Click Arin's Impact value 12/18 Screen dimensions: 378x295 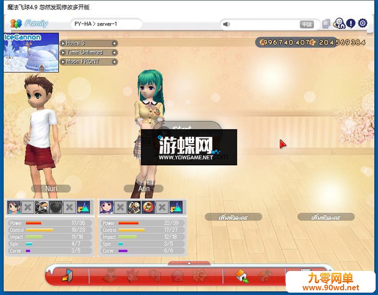pyautogui.click(x=171, y=237)
